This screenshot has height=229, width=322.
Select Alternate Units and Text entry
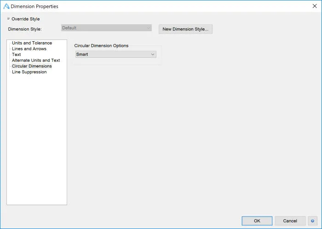[x=36, y=60]
